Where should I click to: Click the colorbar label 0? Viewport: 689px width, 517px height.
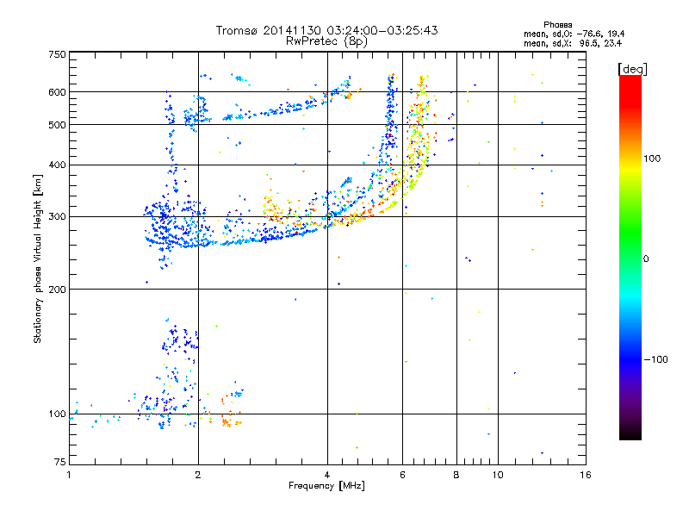[x=646, y=259]
